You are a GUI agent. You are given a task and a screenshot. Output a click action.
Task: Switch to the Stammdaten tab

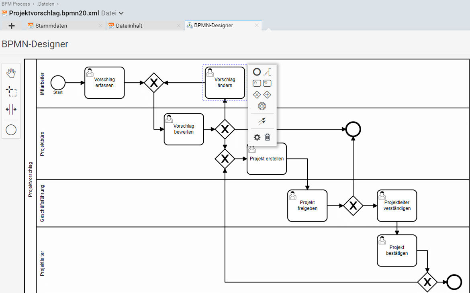[51, 26]
